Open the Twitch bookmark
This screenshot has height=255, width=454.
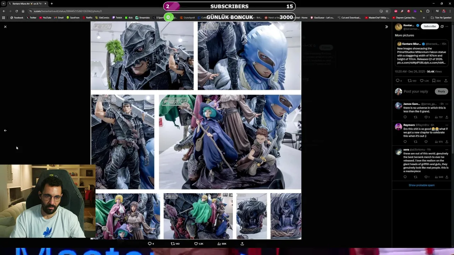tap(117, 18)
